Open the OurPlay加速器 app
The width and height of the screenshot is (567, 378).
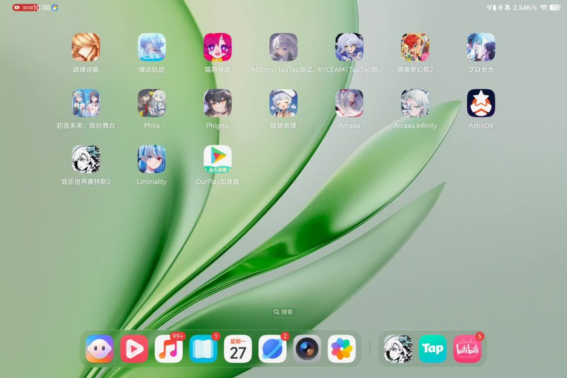coord(217,159)
